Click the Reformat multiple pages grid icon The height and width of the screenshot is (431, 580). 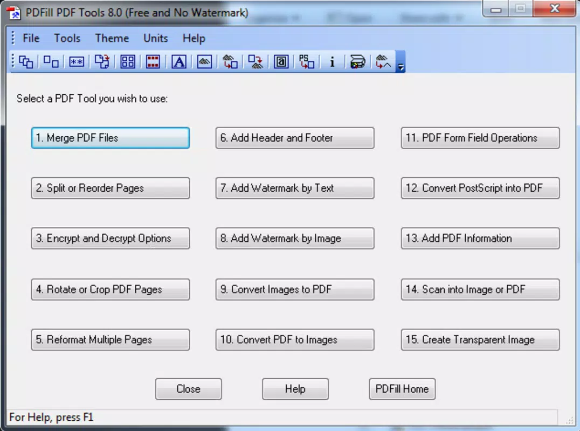[x=128, y=62]
